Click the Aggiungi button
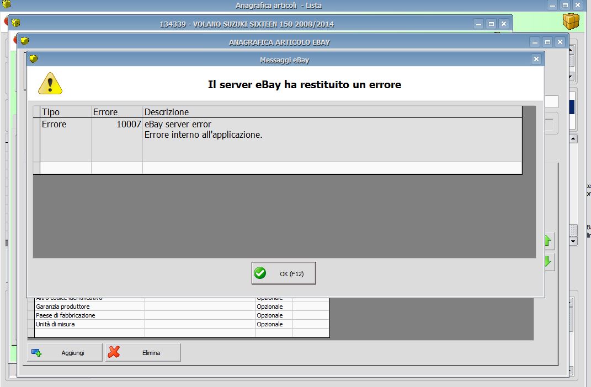This screenshot has width=591, height=387. tap(65, 352)
